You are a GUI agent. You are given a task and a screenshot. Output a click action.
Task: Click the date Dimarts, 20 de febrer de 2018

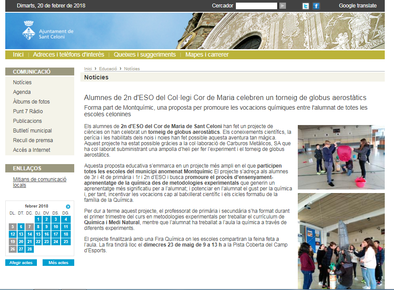tap(51, 6)
